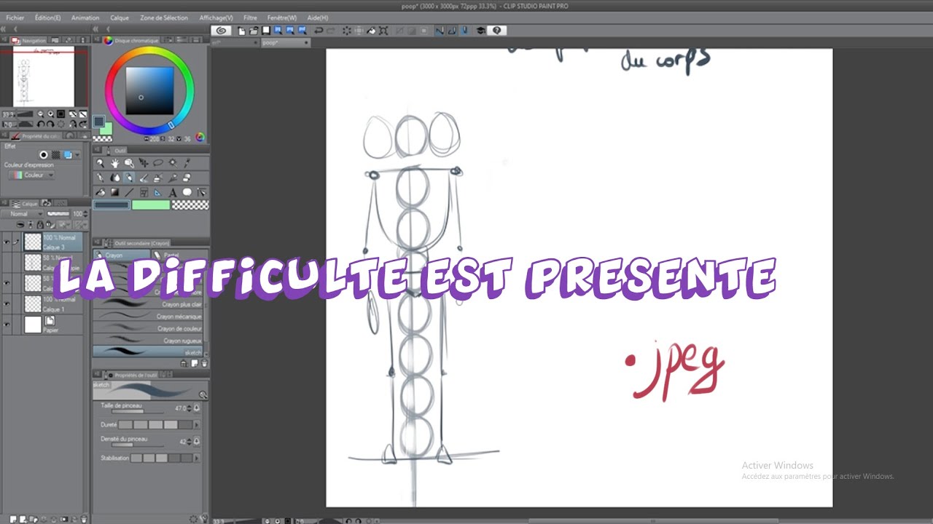The height and width of the screenshot is (524, 933).
Task: Select the Gradient tool
Action: (114, 192)
